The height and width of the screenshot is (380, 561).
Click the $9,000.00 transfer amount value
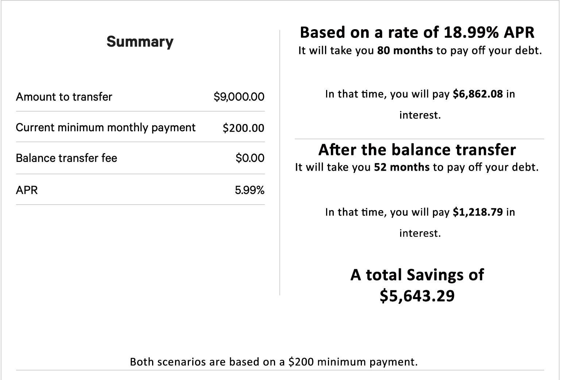click(x=239, y=97)
